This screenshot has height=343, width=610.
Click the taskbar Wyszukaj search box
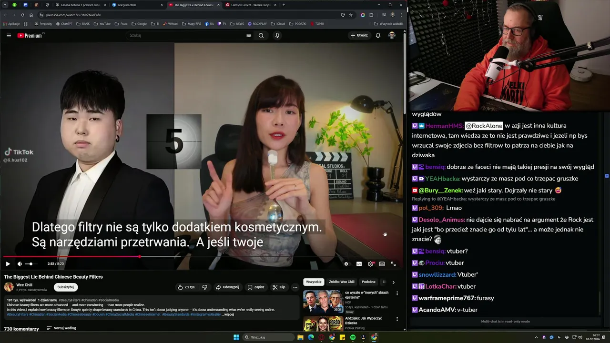point(268,337)
